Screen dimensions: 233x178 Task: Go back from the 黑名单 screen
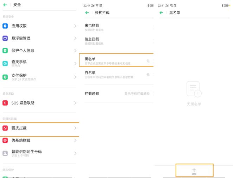[161, 13]
